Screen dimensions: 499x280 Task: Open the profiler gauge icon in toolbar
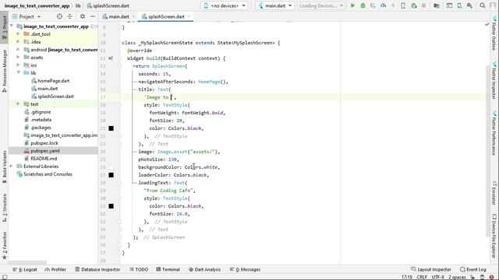(383, 5)
